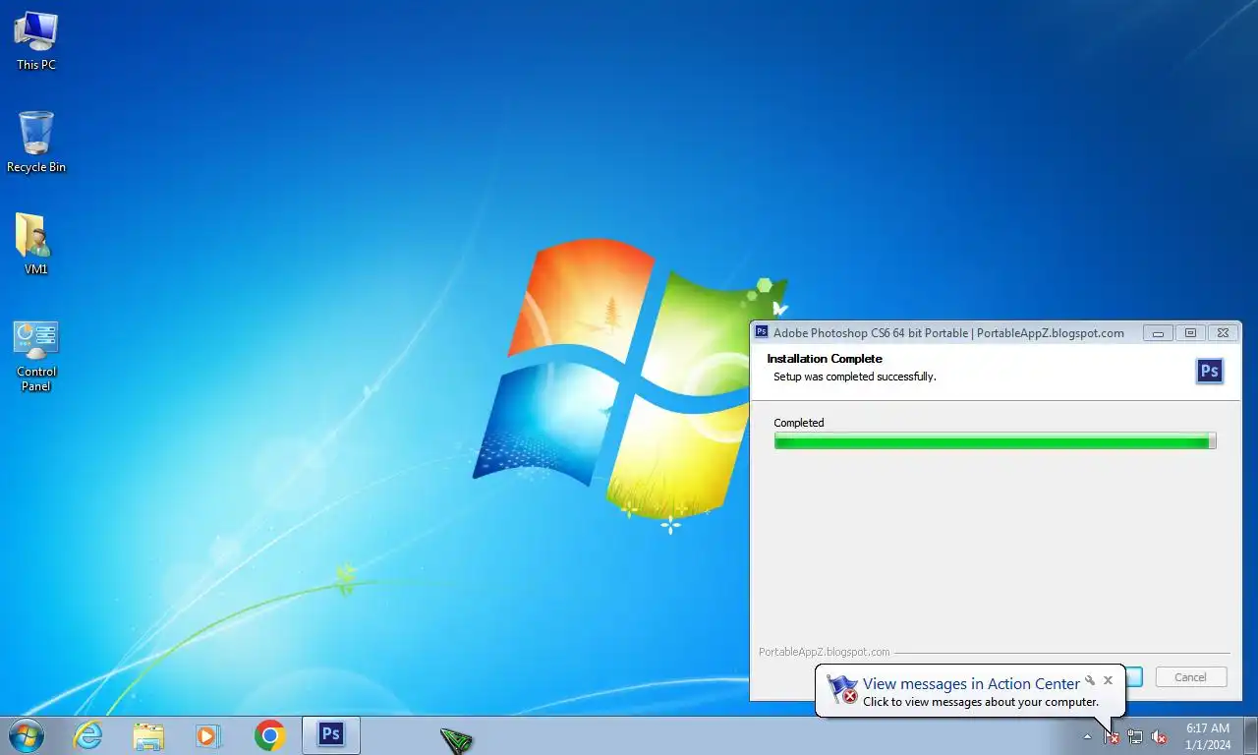The width and height of the screenshot is (1258, 755).
Task: Click the Action Center flag tray icon
Action: click(1112, 736)
